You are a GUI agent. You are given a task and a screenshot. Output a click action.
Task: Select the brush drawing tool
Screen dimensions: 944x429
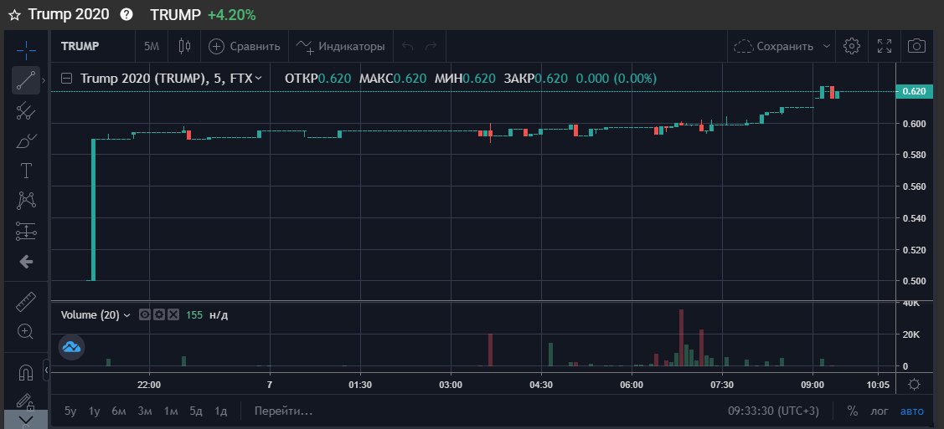26,140
